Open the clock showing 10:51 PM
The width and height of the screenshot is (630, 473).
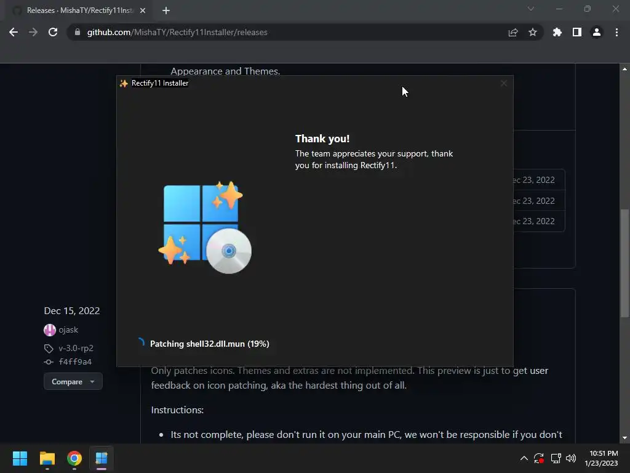click(x=602, y=458)
